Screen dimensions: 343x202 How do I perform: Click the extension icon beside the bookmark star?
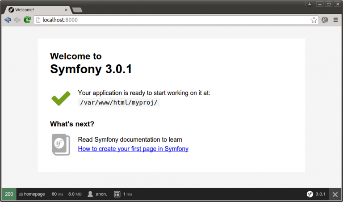[x=325, y=20]
